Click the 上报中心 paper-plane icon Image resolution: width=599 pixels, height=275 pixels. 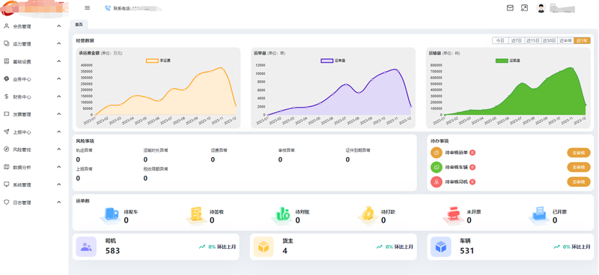click(x=6, y=132)
